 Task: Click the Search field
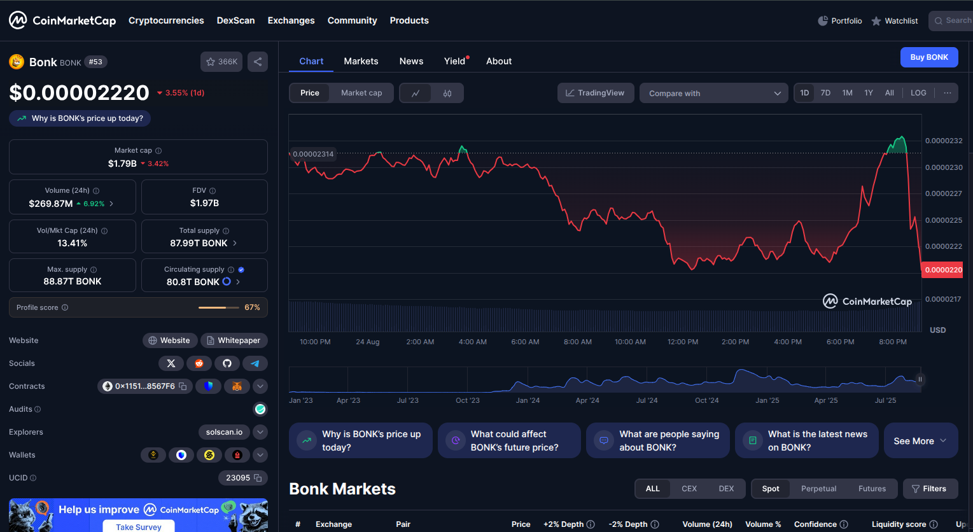pos(951,21)
